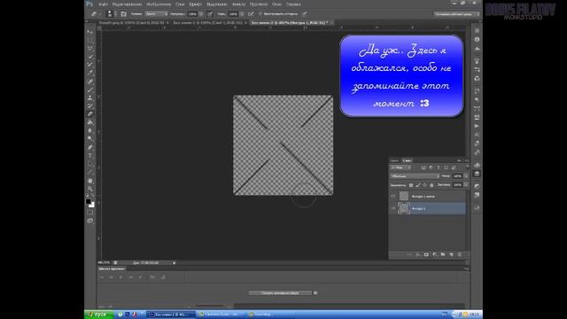Click the background white color swatch

92,205
